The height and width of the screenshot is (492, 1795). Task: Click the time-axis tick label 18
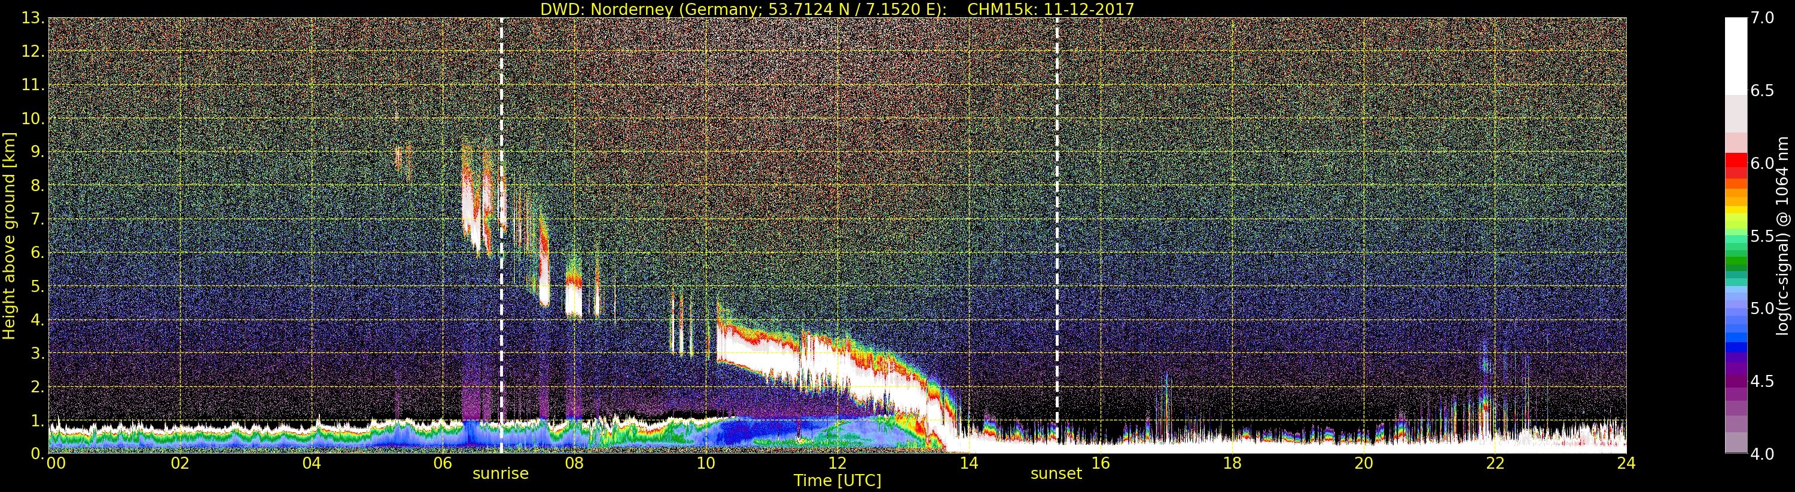(1232, 463)
